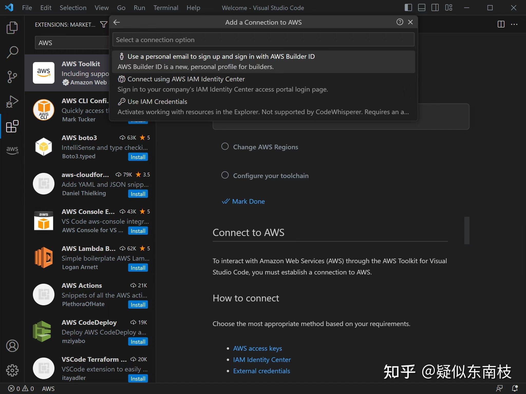
Task: Select the Configure your toolchain radio button
Action: pyautogui.click(x=225, y=175)
